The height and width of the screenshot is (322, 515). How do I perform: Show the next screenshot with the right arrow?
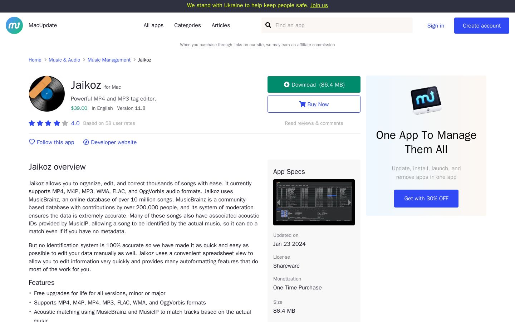click(x=349, y=203)
